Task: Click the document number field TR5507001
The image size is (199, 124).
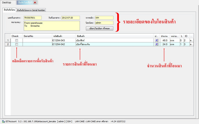Action: click(33, 18)
